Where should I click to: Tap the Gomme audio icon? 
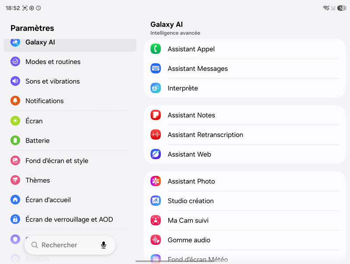156,240
